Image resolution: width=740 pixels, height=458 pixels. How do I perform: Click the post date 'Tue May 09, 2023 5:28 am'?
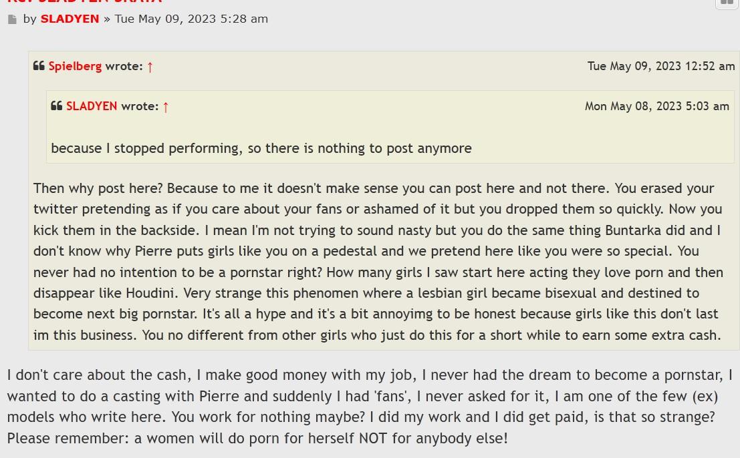pos(191,19)
